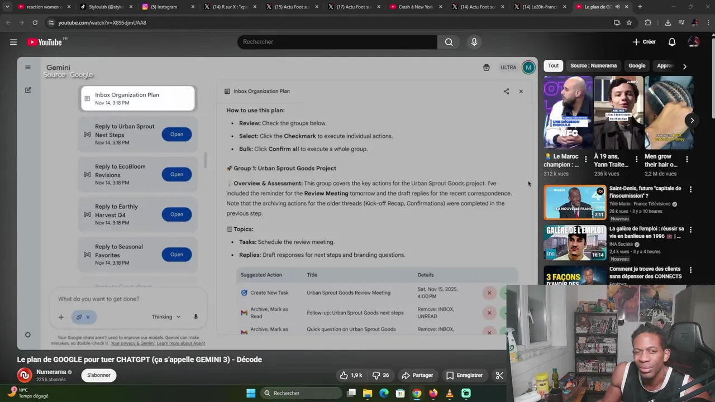The image size is (715, 402).
Task: Click the video player to pause
Action: coord(277,203)
